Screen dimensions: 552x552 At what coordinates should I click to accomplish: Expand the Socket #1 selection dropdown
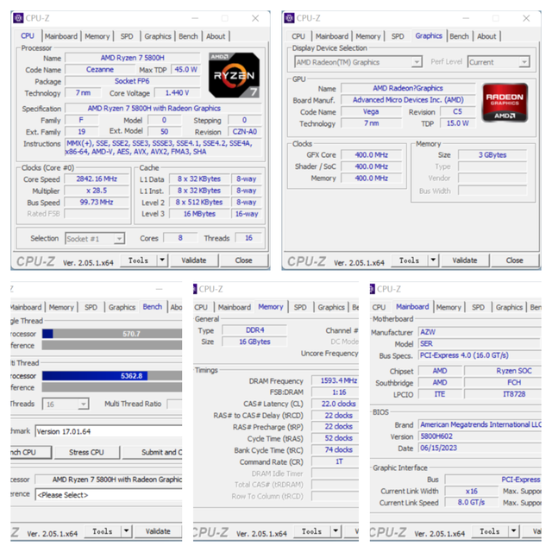[x=119, y=239]
